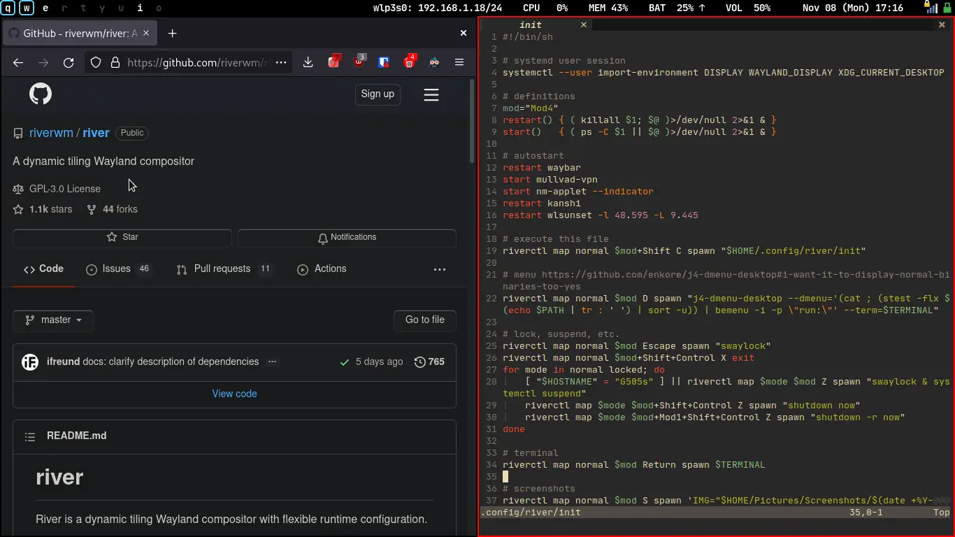This screenshot has width=955, height=537.
Task: View the 44 forks link
Action: 112,209
